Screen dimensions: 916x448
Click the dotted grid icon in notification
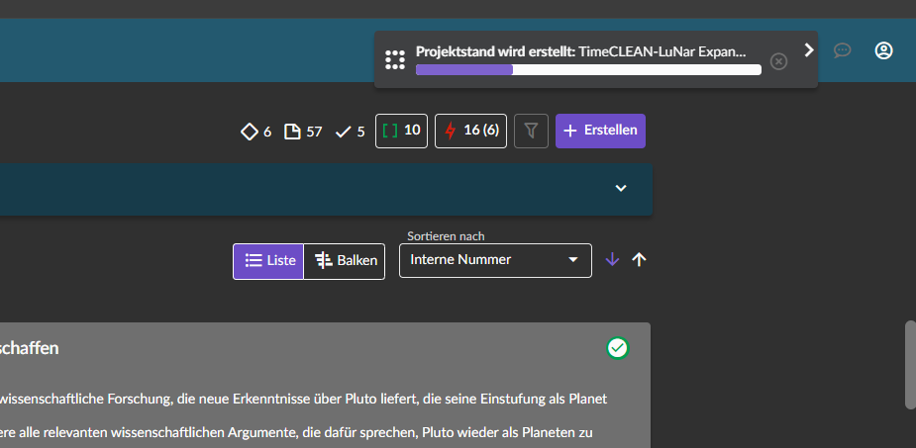395,60
